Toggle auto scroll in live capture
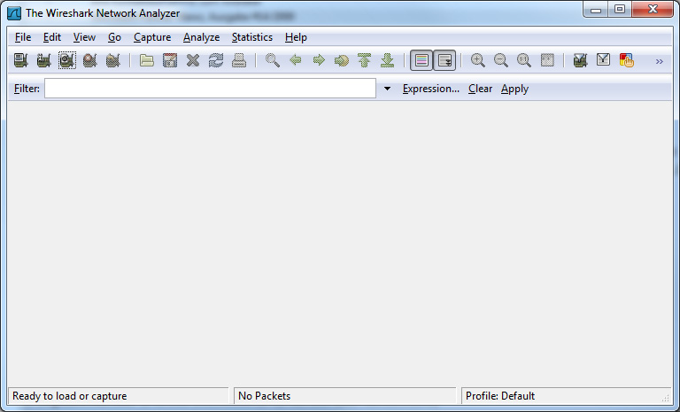 (x=444, y=60)
